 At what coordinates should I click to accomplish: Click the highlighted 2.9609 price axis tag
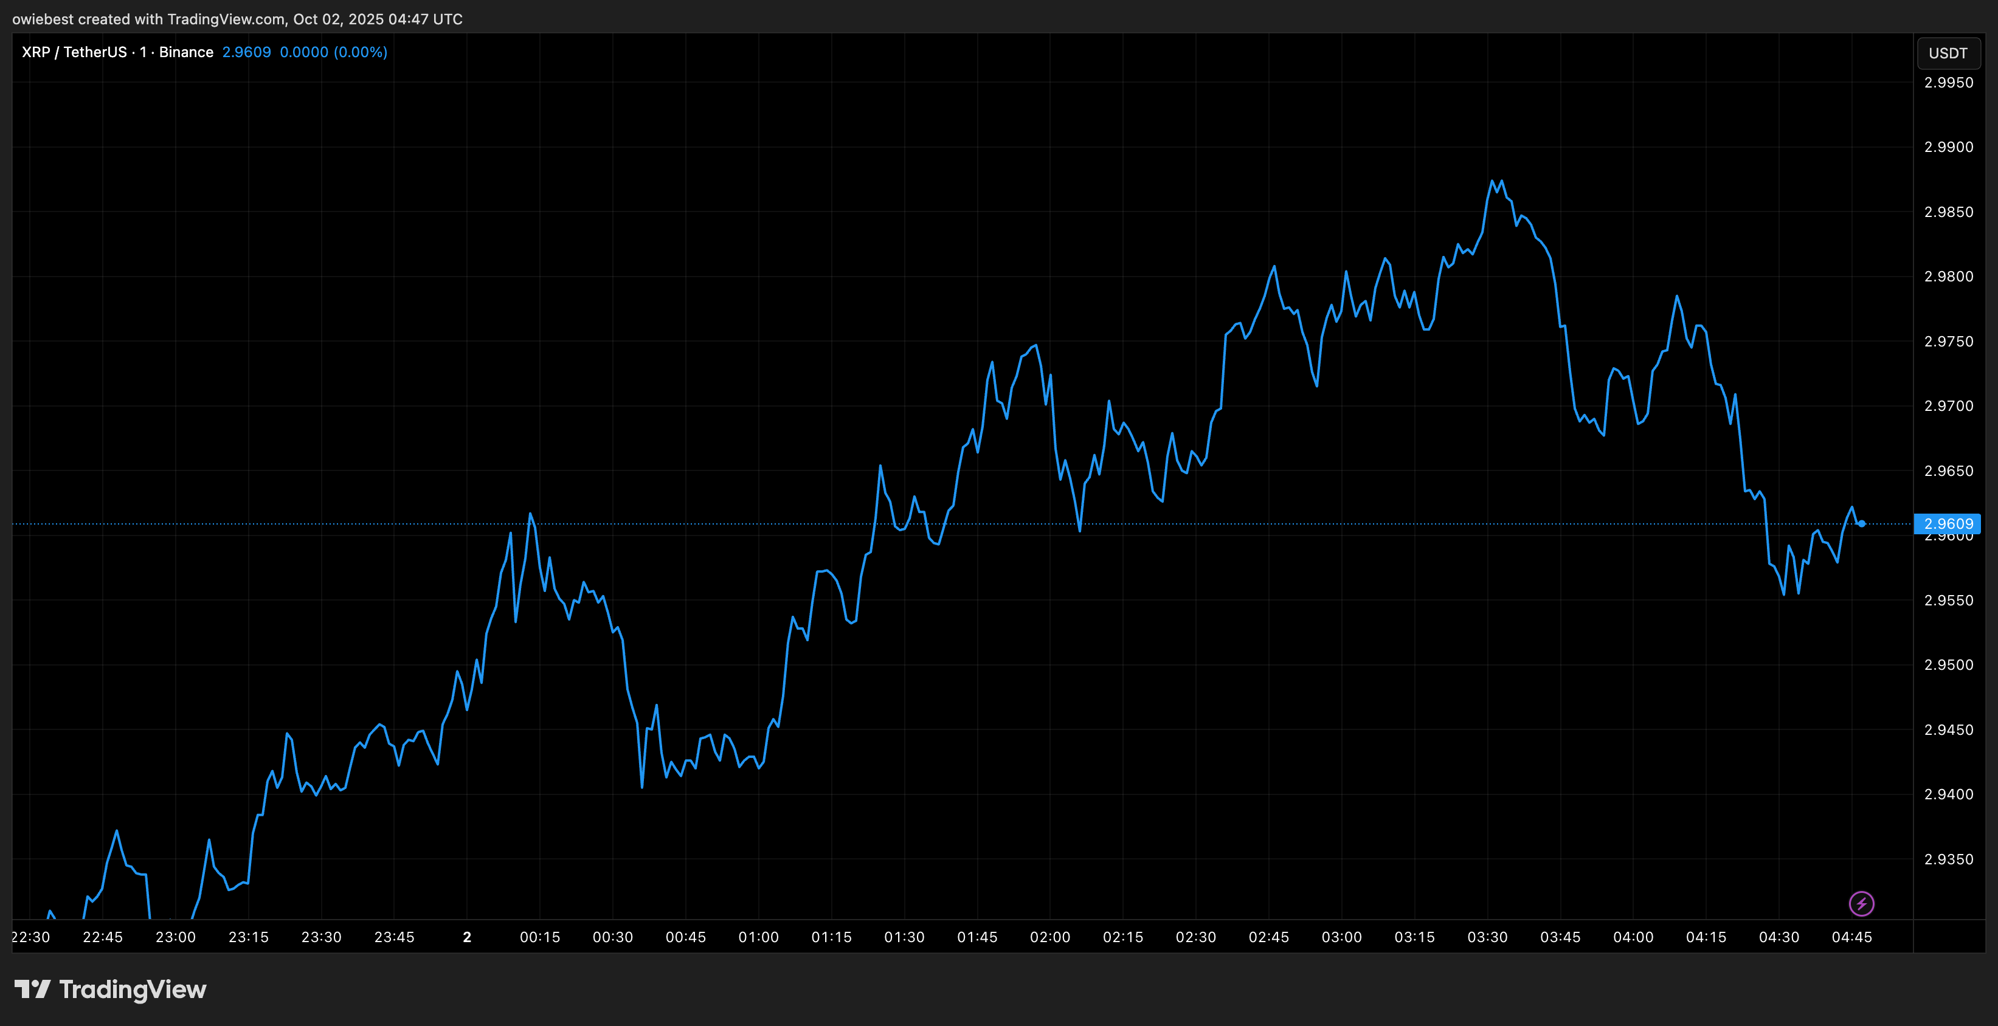click(x=1948, y=523)
